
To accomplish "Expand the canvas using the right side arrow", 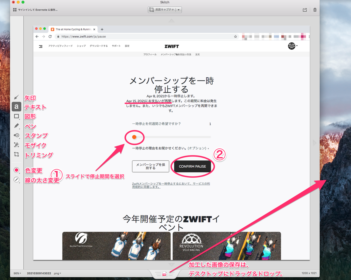I will [314, 143].
